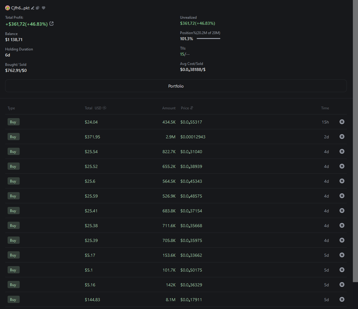358x309 pixels.
Task: Open transaction explorer icon for the $25.39 buy
Action: (x=342, y=240)
